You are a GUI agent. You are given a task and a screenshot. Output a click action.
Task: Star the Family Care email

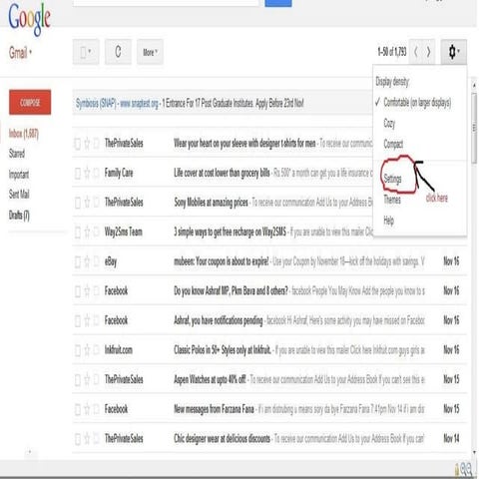point(87,173)
